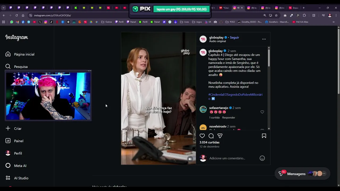This screenshot has height=191, width=340.
Task: Mute the active Instagram tab audio icon
Action: 238,8
